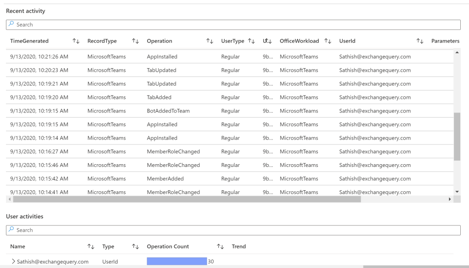Click the blue Operation Count bar
This screenshot has width=469, height=268.
coord(177,262)
